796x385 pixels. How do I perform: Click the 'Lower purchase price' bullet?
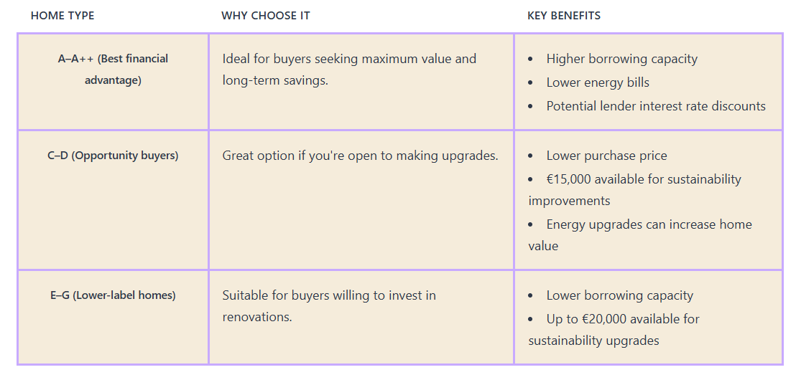606,156
